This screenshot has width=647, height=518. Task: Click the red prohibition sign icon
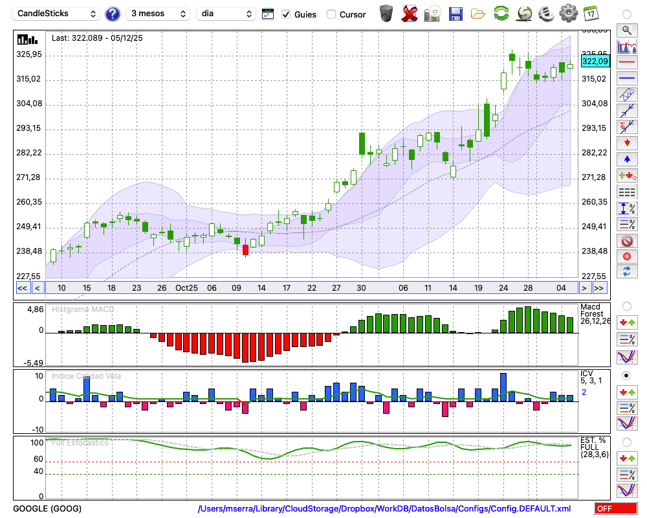(x=626, y=241)
